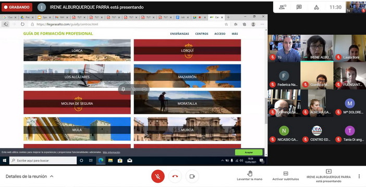The height and width of the screenshot is (187, 366).
Task: Pin the presentation with the pin icon
Action: [123, 89]
